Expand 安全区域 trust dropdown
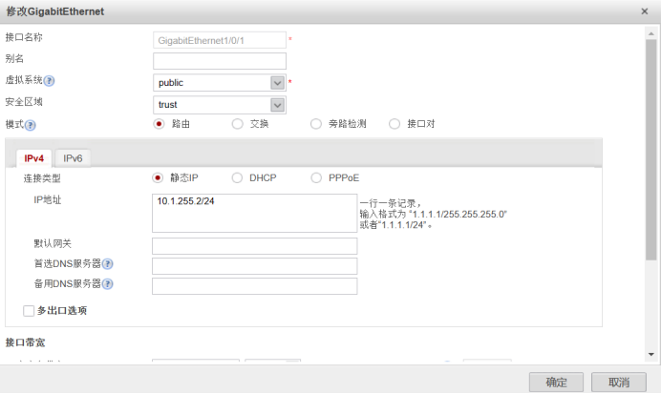Viewport: 661px width, 394px height. (x=277, y=105)
